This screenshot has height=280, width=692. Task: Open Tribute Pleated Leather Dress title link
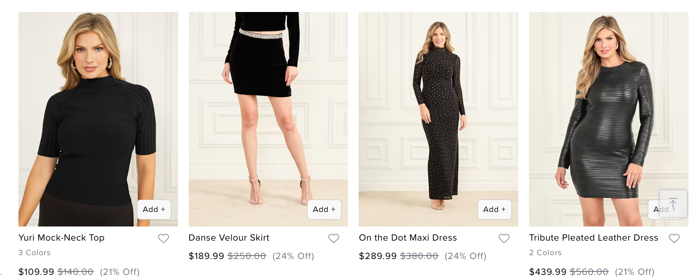pyautogui.click(x=593, y=238)
